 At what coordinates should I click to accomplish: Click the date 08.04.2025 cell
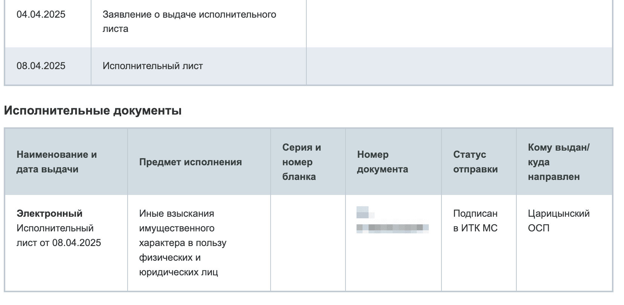coord(41,66)
